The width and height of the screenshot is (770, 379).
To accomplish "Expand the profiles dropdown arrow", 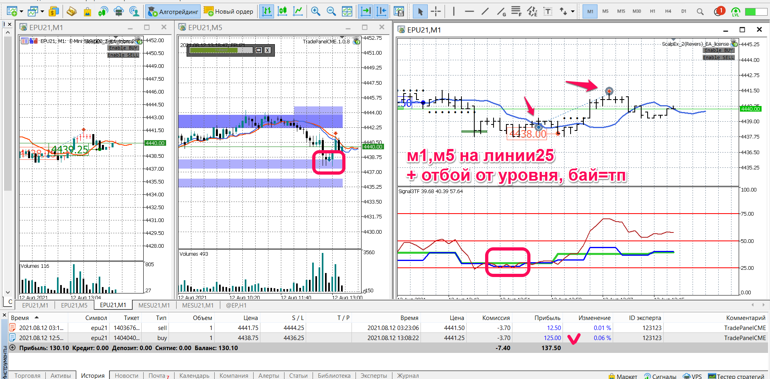I will point(42,12).
